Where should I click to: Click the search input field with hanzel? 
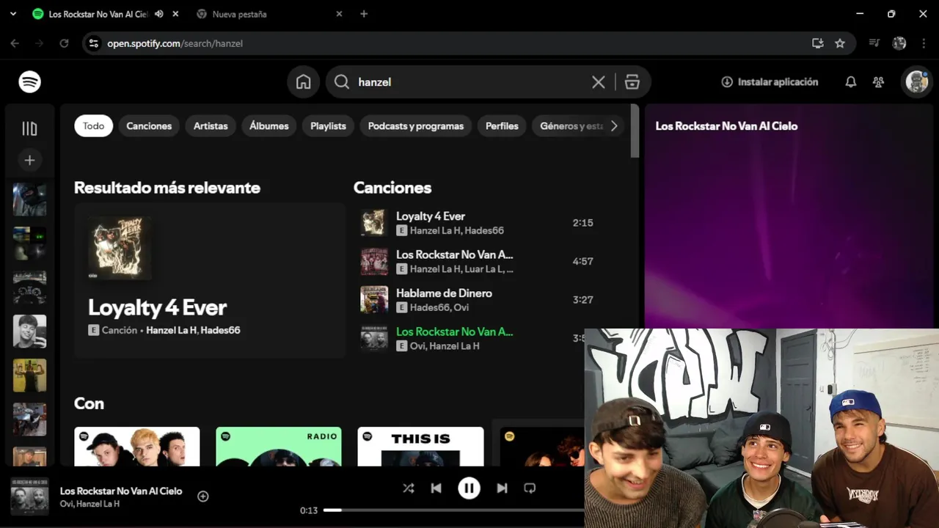click(x=469, y=82)
